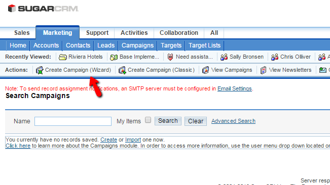
Task: Open the 'Click here' Campaigns help link
Action: pyautogui.click(x=18, y=146)
